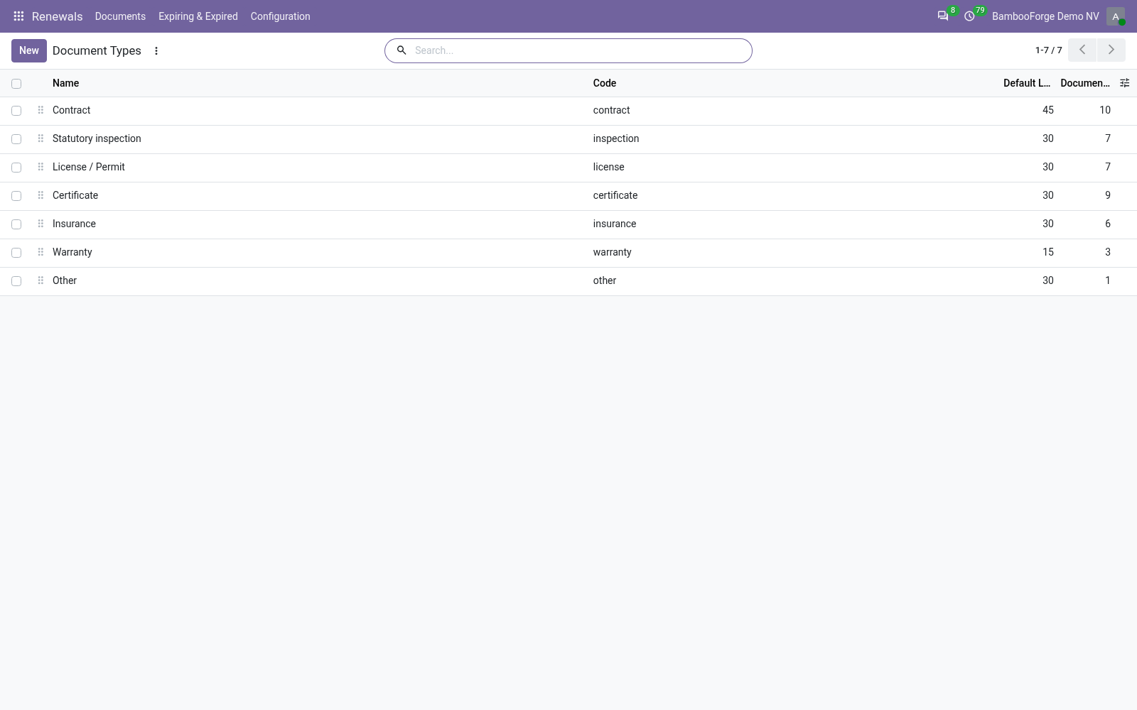Open the conversations messages icon
The image size is (1137, 710).
pos(943,16)
